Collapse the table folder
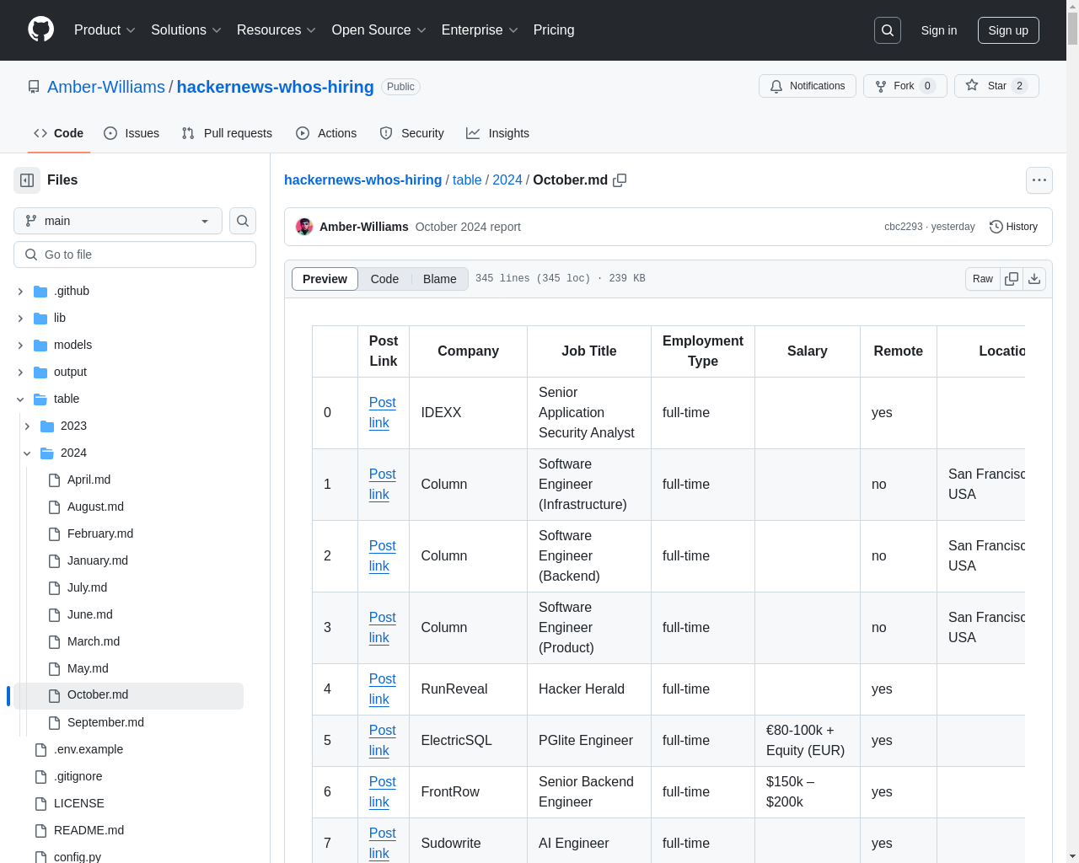The width and height of the screenshot is (1079, 863). pos(20,399)
